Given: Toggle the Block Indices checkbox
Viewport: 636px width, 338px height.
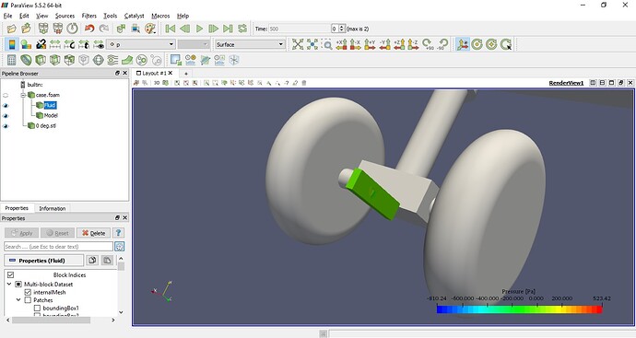Looking at the screenshot, I should coord(10,274).
